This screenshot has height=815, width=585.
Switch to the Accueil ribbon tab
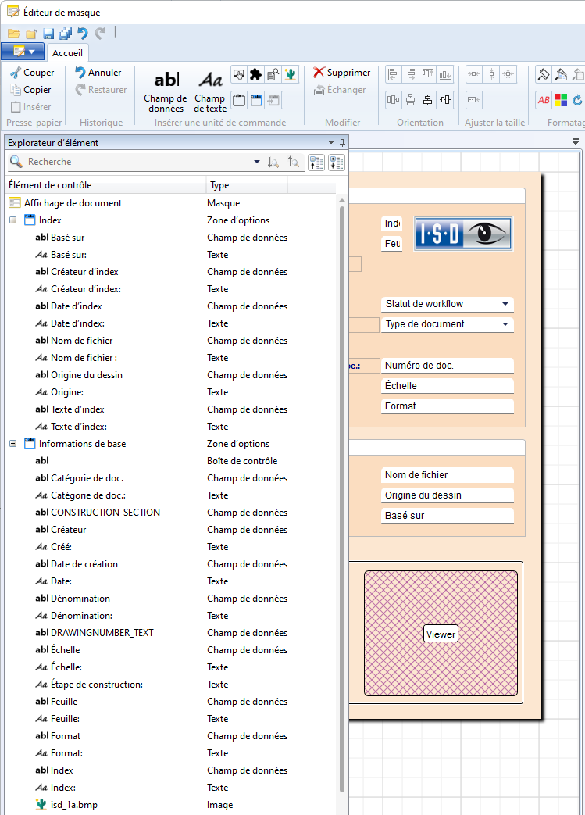[x=67, y=53]
